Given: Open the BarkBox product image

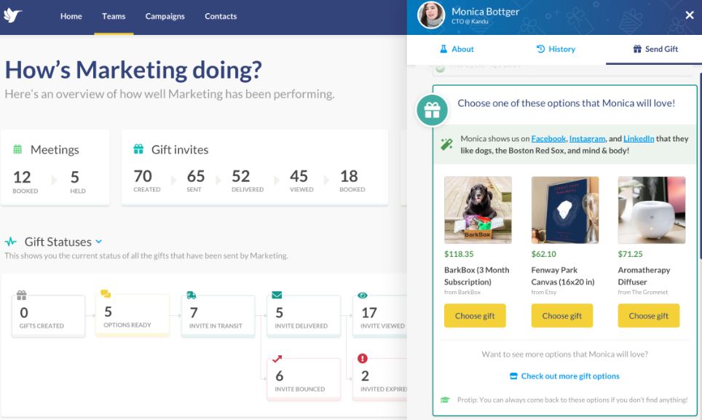Looking at the screenshot, I should (478, 210).
